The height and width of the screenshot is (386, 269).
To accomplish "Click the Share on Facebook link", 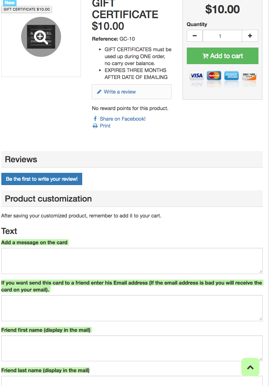I will point(122,119).
